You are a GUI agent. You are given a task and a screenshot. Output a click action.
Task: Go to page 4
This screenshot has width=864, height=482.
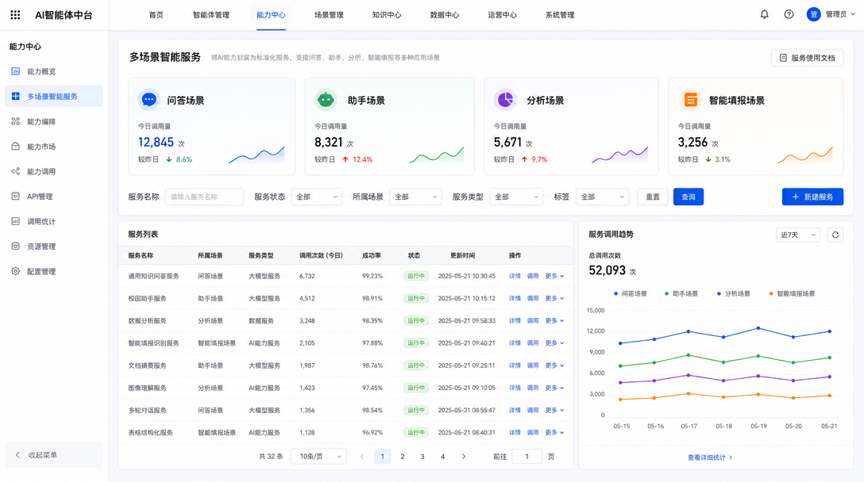442,456
